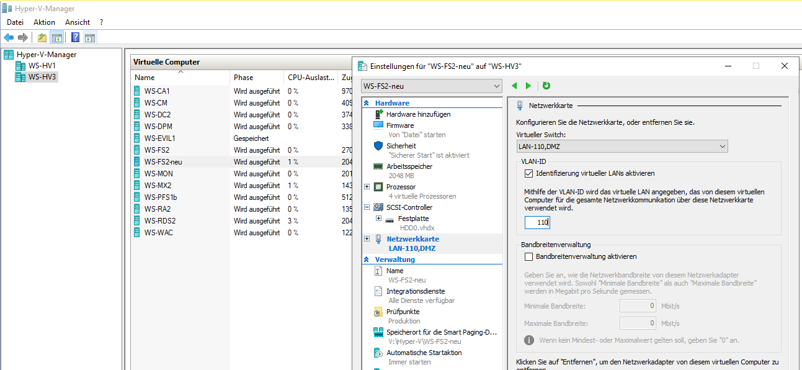The image size is (802, 370).
Task: Select the WS-DC2 row in VM list
Action: [241, 114]
